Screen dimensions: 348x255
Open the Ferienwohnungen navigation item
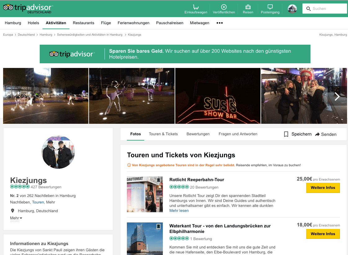[x=133, y=23]
